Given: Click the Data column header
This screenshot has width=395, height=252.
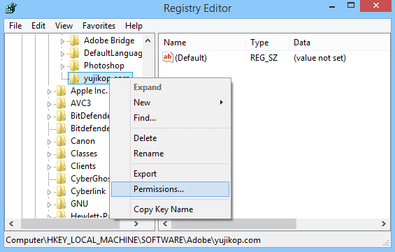Looking at the screenshot, I should point(339,43).
